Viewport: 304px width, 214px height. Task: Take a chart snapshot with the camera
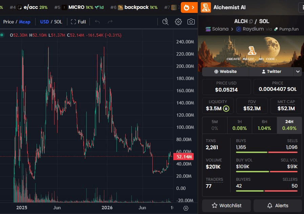click(191, 22)
